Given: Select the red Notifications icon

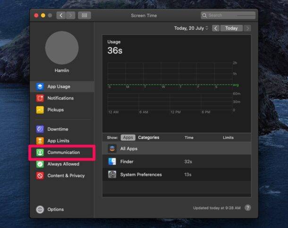Looking at the screenshot, I should click(x=40, y=98).
